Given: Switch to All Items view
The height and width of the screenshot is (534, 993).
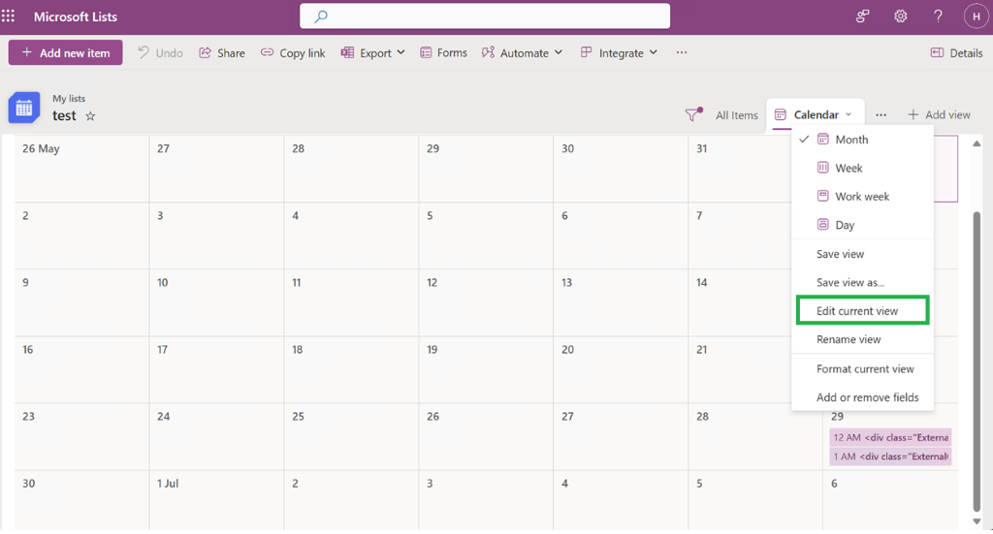Looking at the screenshot, I should pos(737,115).
